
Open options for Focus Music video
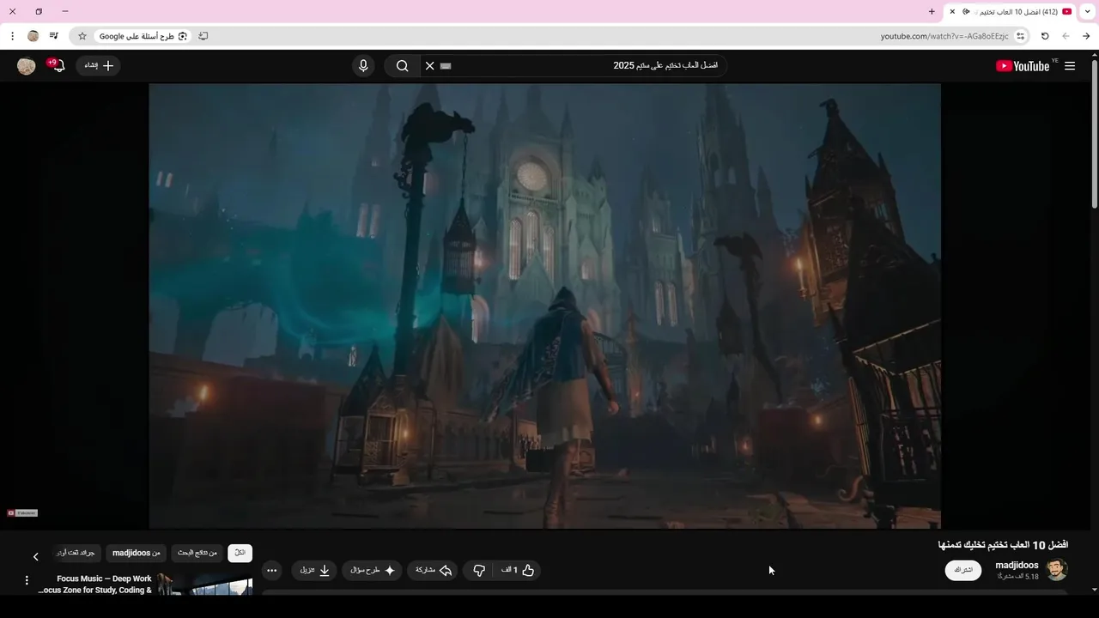point(27,581)
